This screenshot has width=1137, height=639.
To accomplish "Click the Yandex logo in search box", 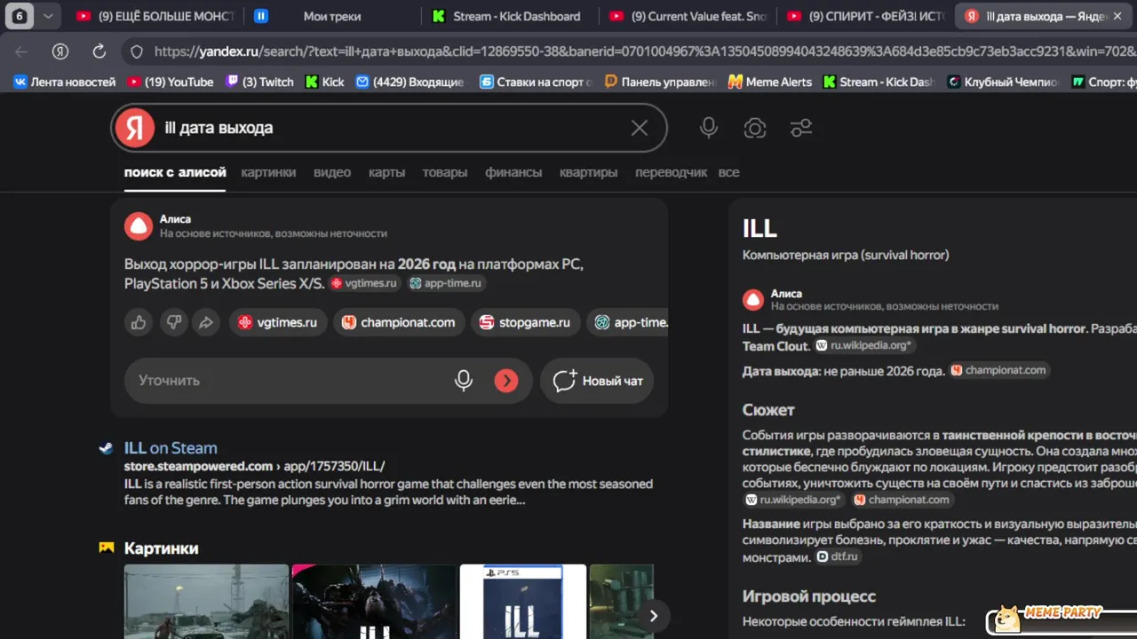I will 134,128.
